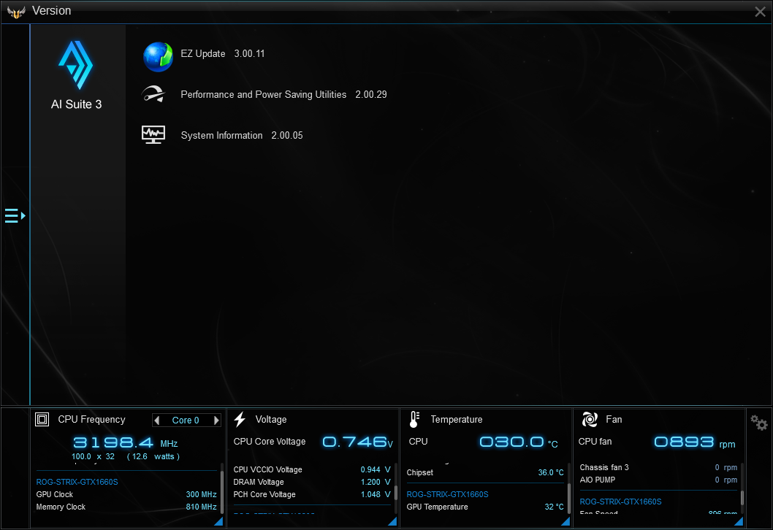Select previous core with the left arrow
773x530 pixels.
pyautogui.click(x=157, y=420)
